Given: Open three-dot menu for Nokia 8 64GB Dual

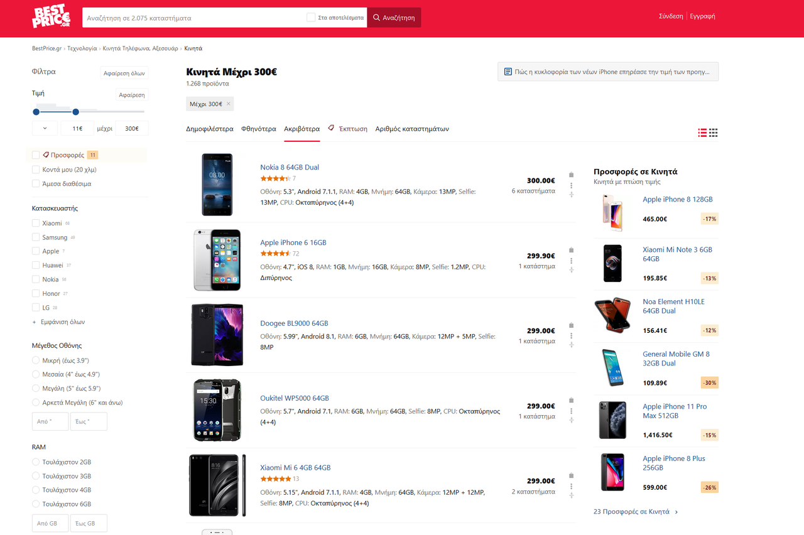Looking at the screenshot, I should click(x=571, y=185).
